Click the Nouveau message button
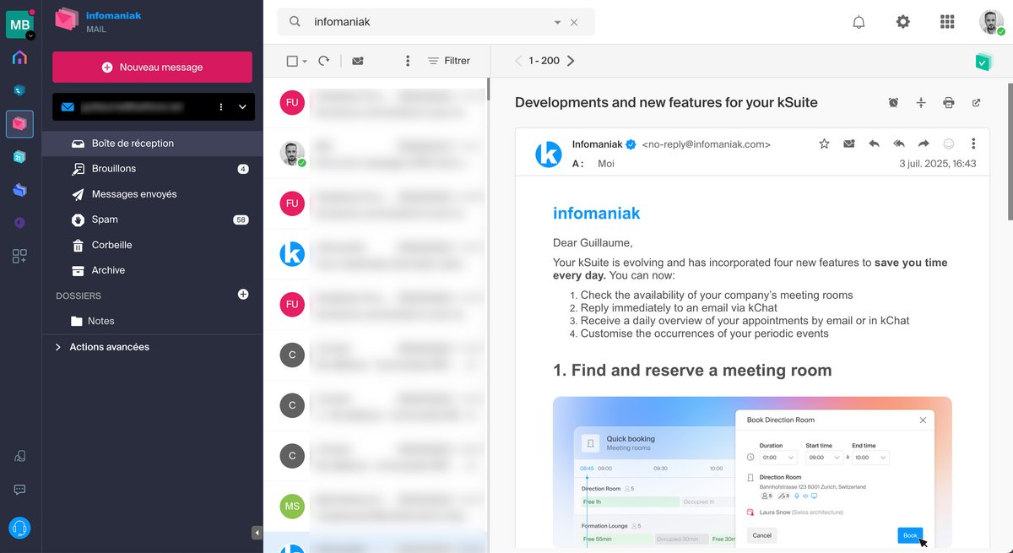The width and height of the screenshot is (1013, 553). coord(152,67)
